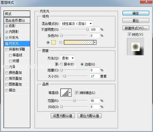Click the size value field 17

[95, 76]
